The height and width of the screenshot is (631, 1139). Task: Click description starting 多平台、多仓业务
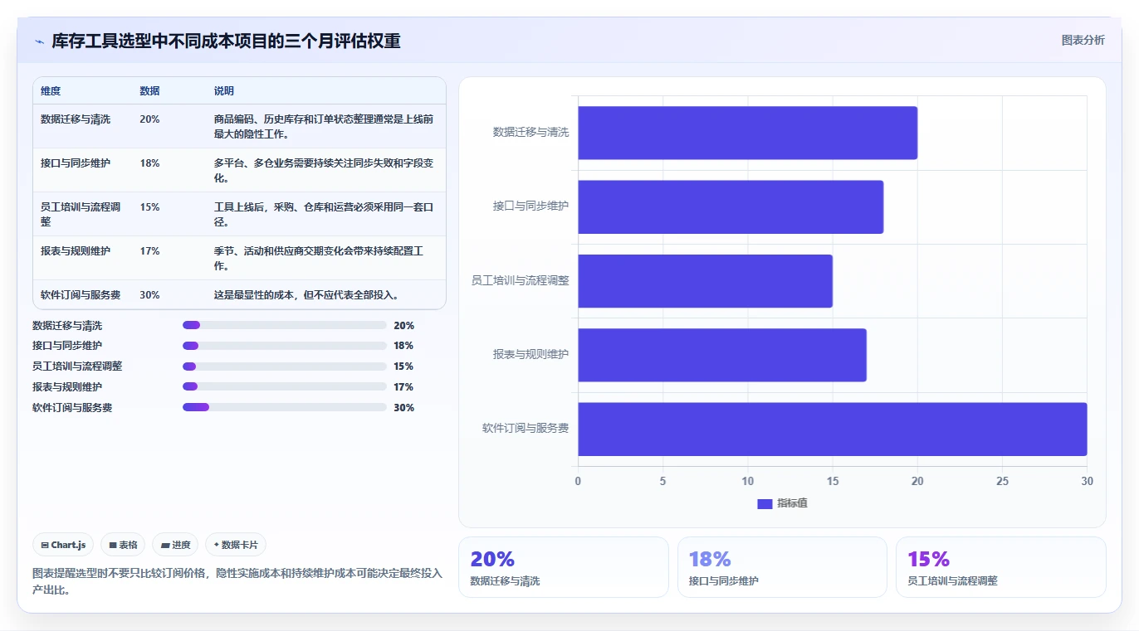[324, 170]
